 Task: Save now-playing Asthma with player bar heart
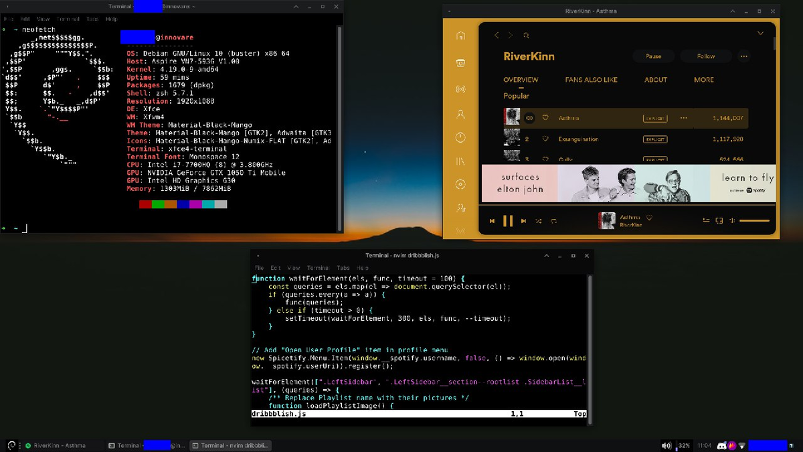(x=649, y=218)
